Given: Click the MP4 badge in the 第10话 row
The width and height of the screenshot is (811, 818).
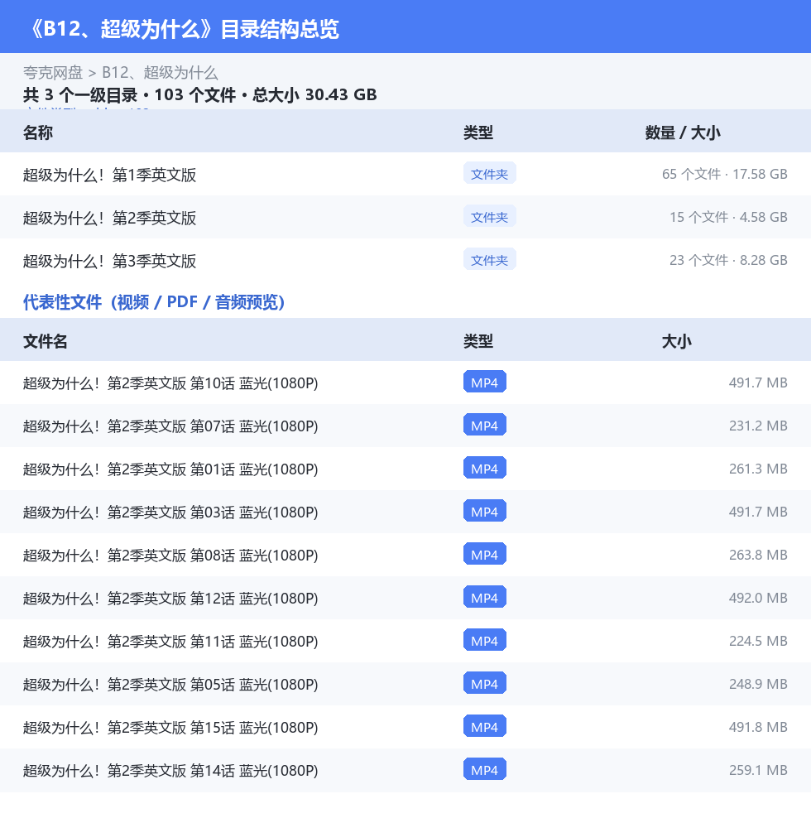Looking at the screenshot, I should 484,383.
